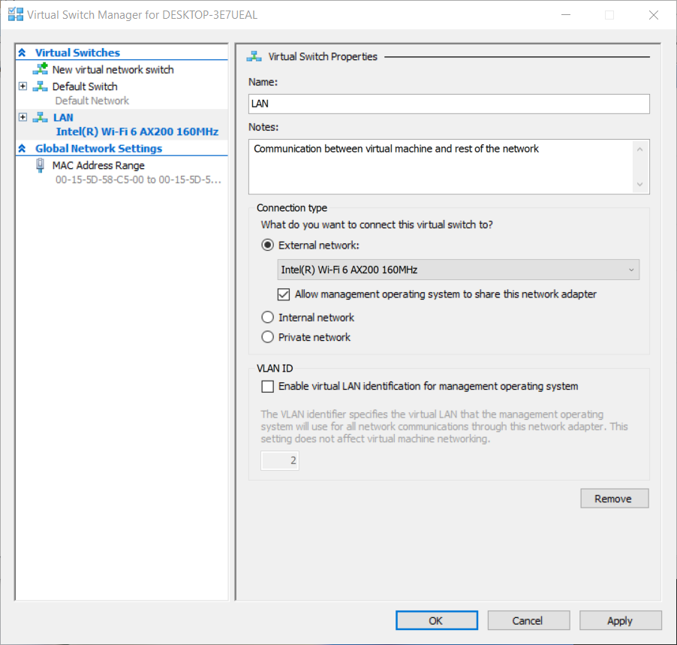Expand the LAN tree node
677x645 pixels.
[x=23, y=117]
